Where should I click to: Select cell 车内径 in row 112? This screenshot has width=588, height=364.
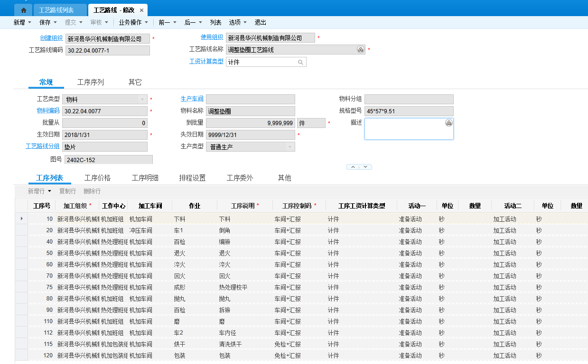tap(245, 333)
